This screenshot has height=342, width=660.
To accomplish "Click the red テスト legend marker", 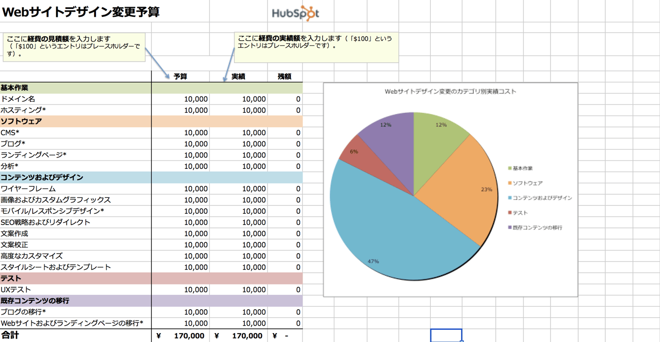I will 510,213.
